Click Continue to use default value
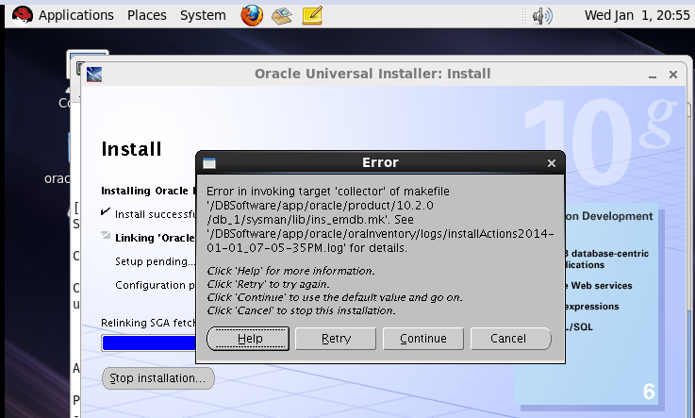This screenshot has height=418, width=695. 422,339
